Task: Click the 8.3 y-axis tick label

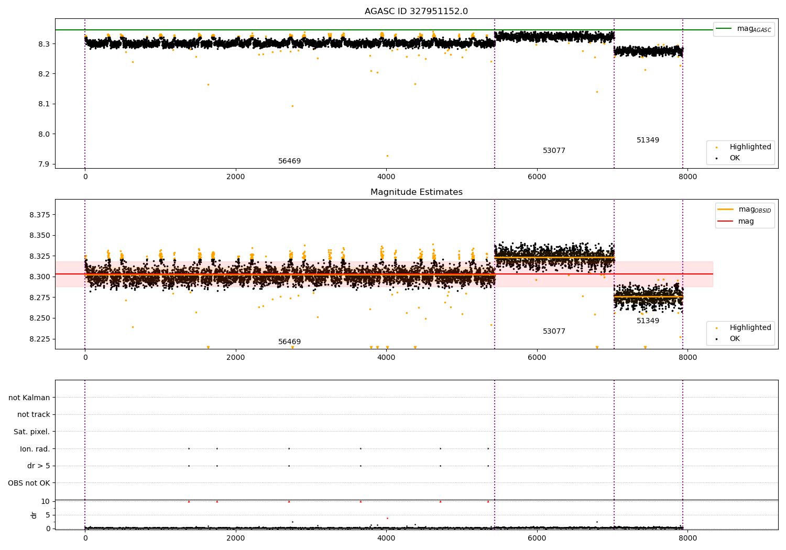Action: pos(44,44)
